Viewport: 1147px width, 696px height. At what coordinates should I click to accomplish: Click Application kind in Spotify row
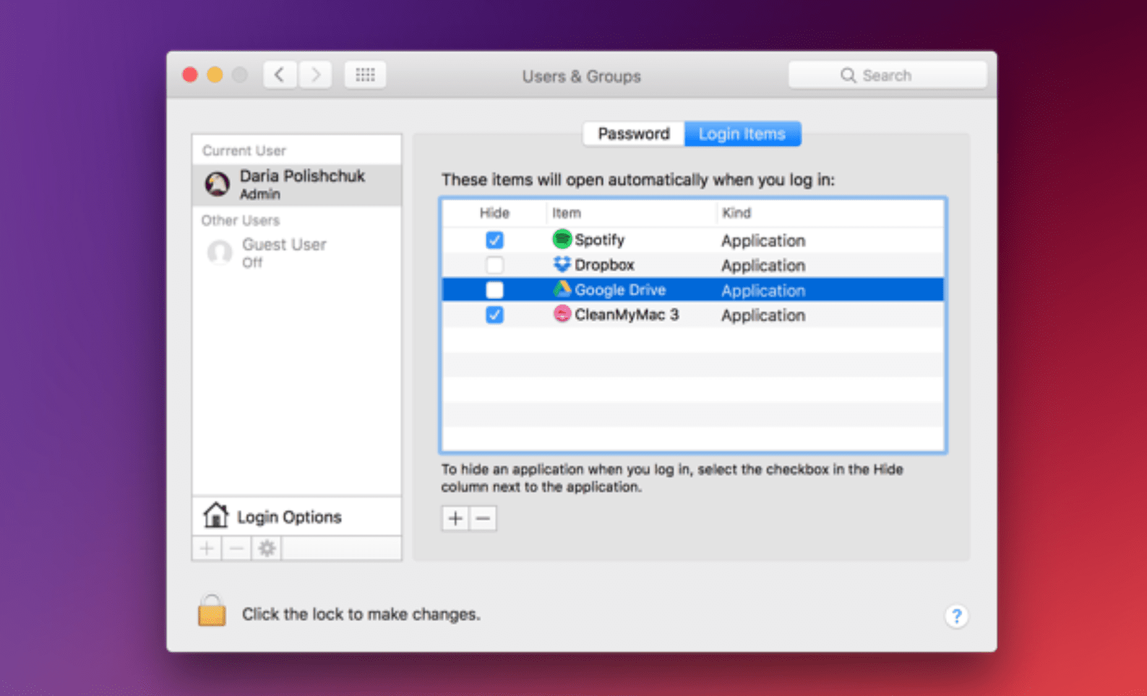pyautogui.click(x=763, y=241)
